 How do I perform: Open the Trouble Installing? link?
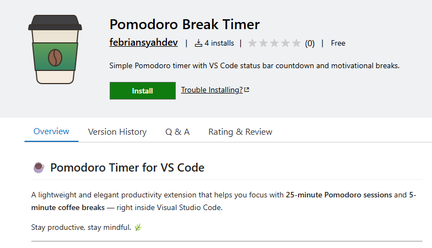click(x=212, y=90)
